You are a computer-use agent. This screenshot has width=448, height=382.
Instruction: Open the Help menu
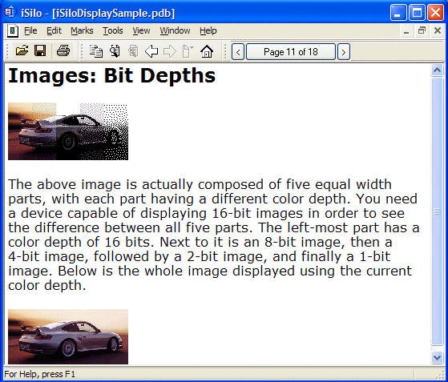pyautogui.click(x=208, y=30)
